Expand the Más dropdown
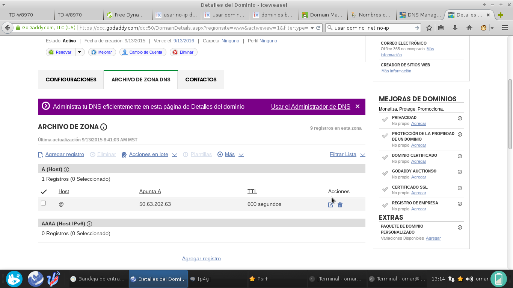The image size is (513, 288). click(241, 154)
